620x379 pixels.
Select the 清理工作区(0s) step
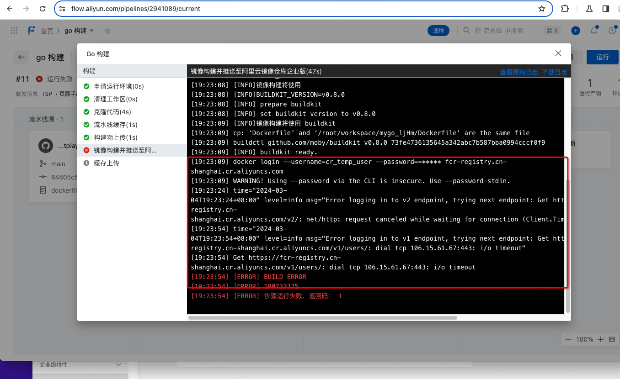point(132,99)
